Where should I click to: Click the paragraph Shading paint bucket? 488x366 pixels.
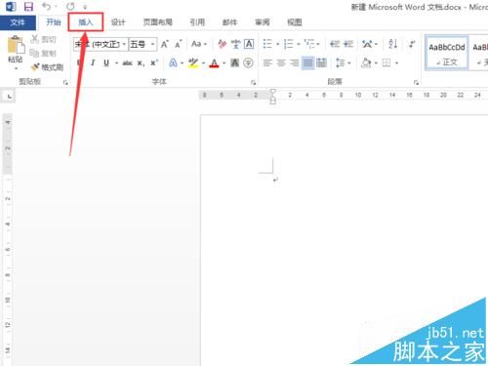pos(366,62)
